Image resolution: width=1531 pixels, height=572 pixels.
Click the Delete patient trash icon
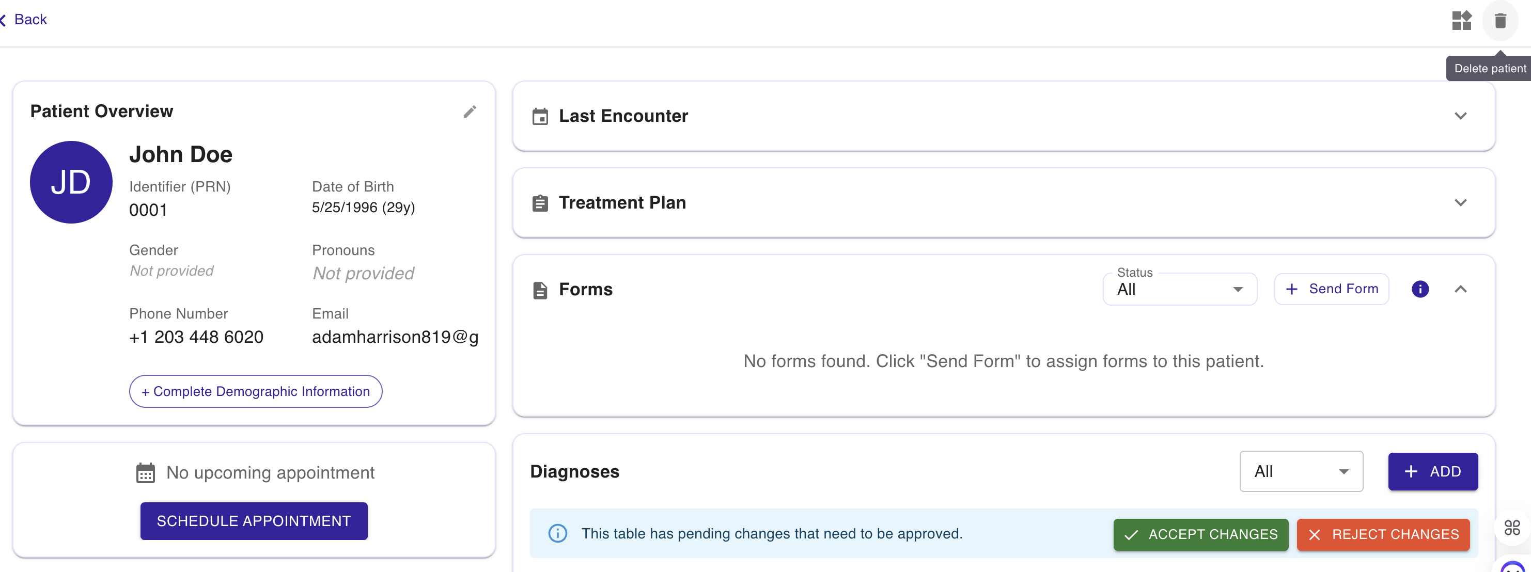[x=1500, y=21]
